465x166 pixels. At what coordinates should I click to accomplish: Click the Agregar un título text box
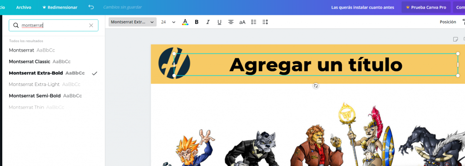tap(316, 65)
